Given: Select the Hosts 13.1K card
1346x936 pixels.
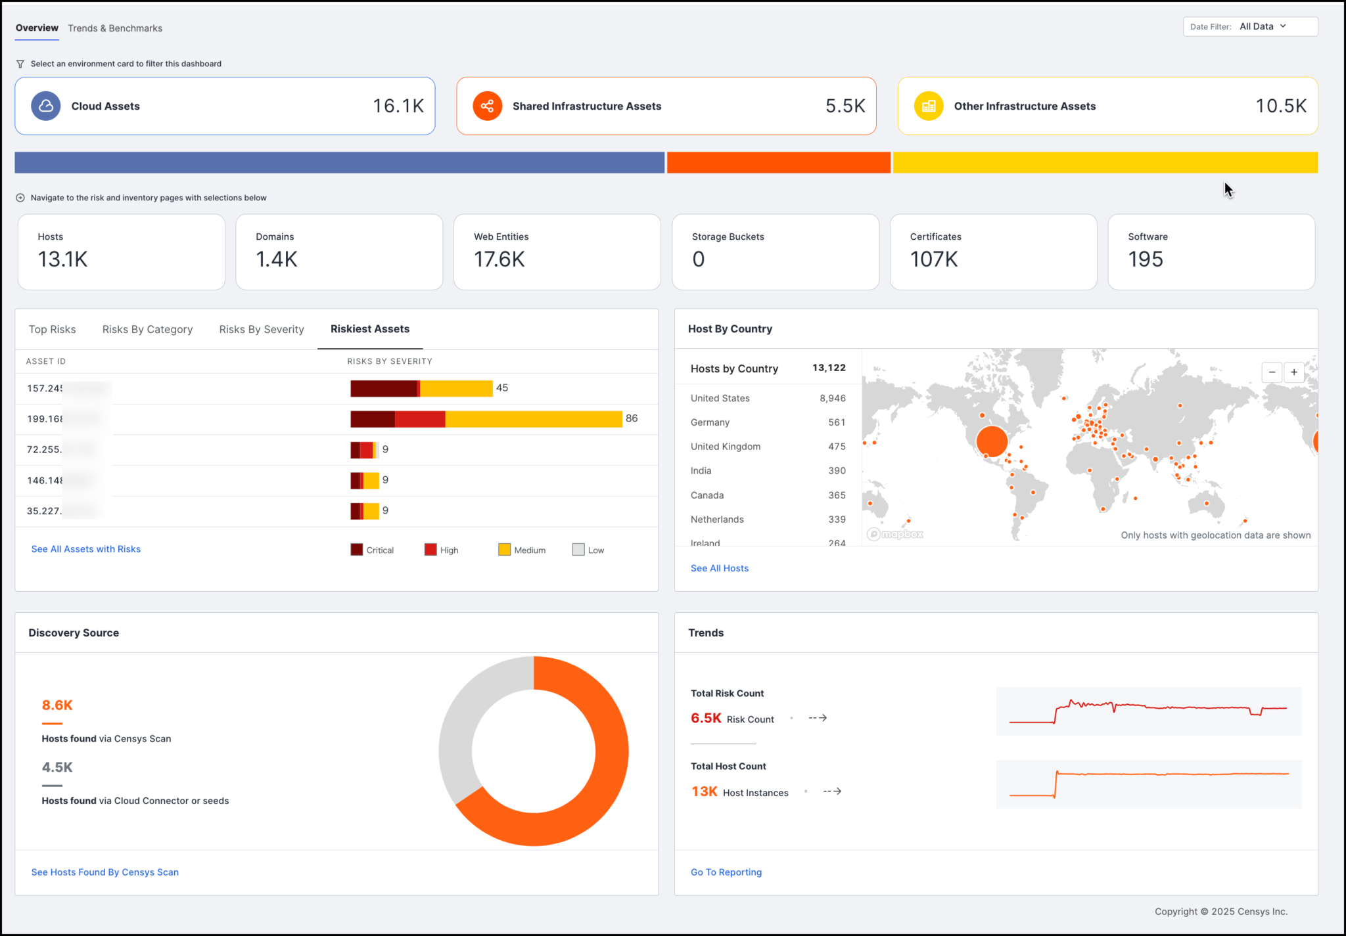Looking at the screenshot, I should (121, 252).
